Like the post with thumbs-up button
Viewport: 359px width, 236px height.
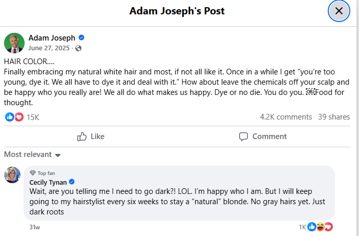pyautogui.click(x=91, y=136)
